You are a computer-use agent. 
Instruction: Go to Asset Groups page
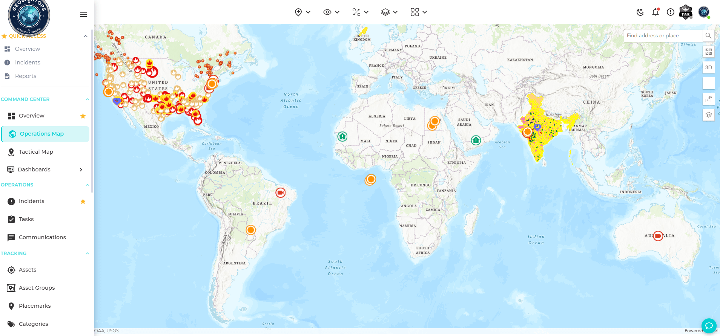click(37, 288)
